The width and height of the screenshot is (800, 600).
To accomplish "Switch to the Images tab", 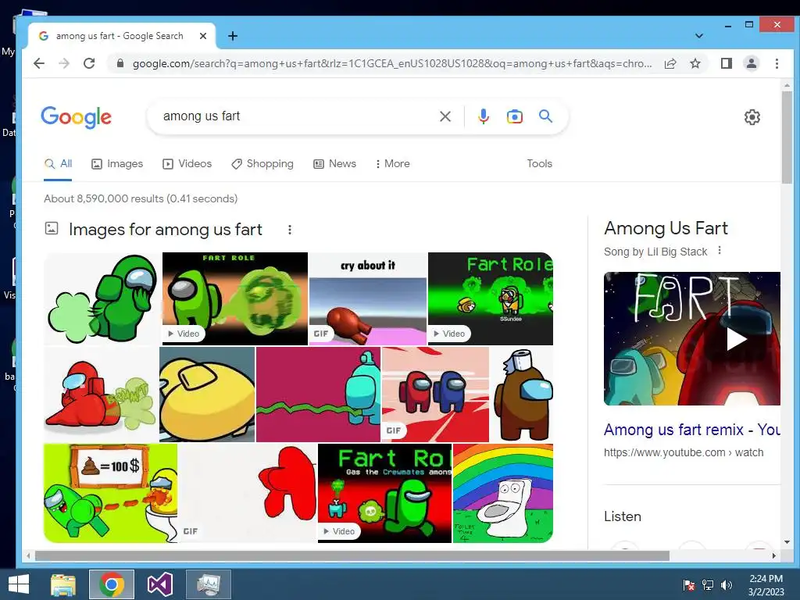I will click(x=117, y=164).
